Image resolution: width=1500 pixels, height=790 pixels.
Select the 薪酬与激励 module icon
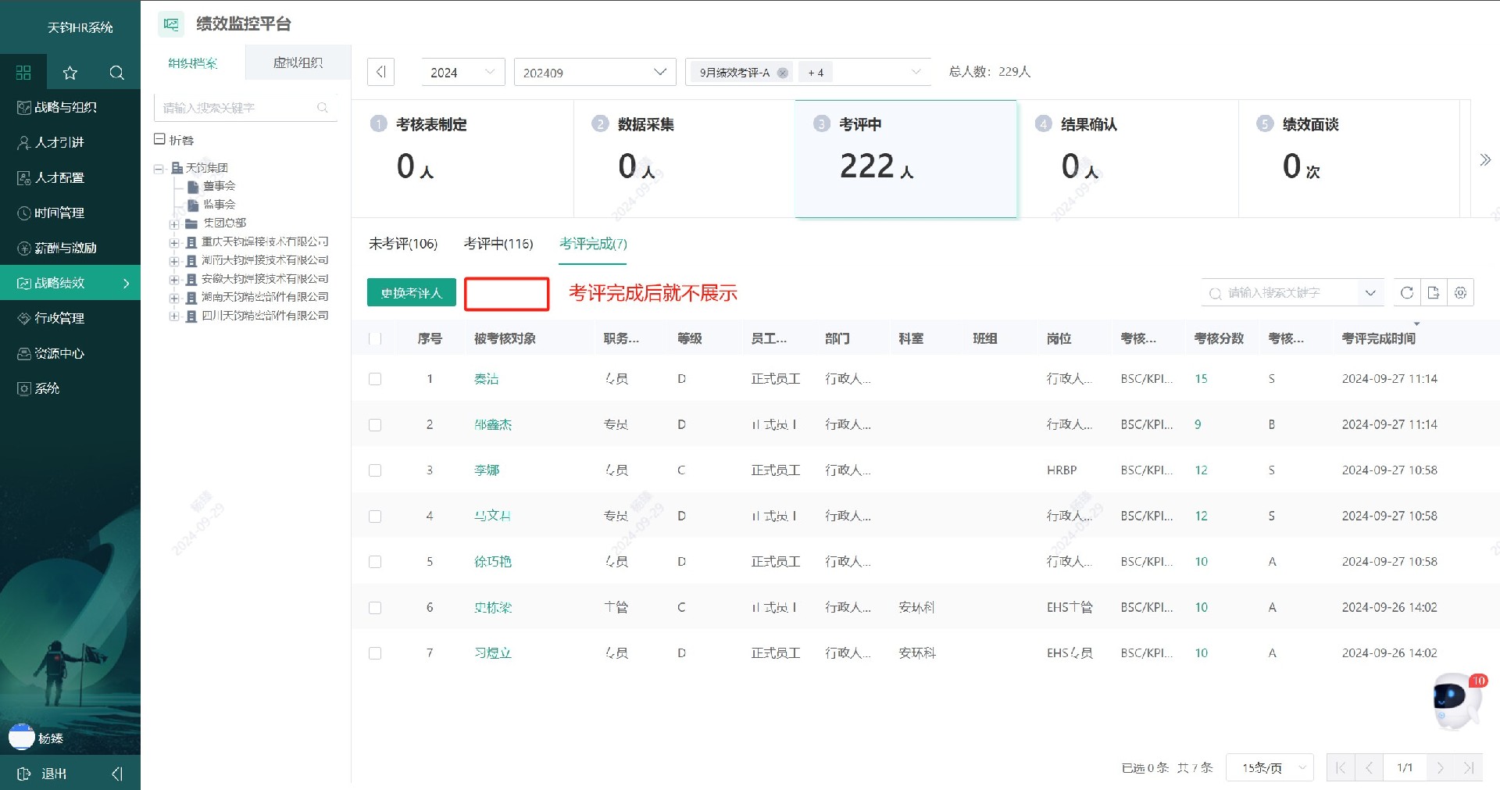tap(23, 248)
